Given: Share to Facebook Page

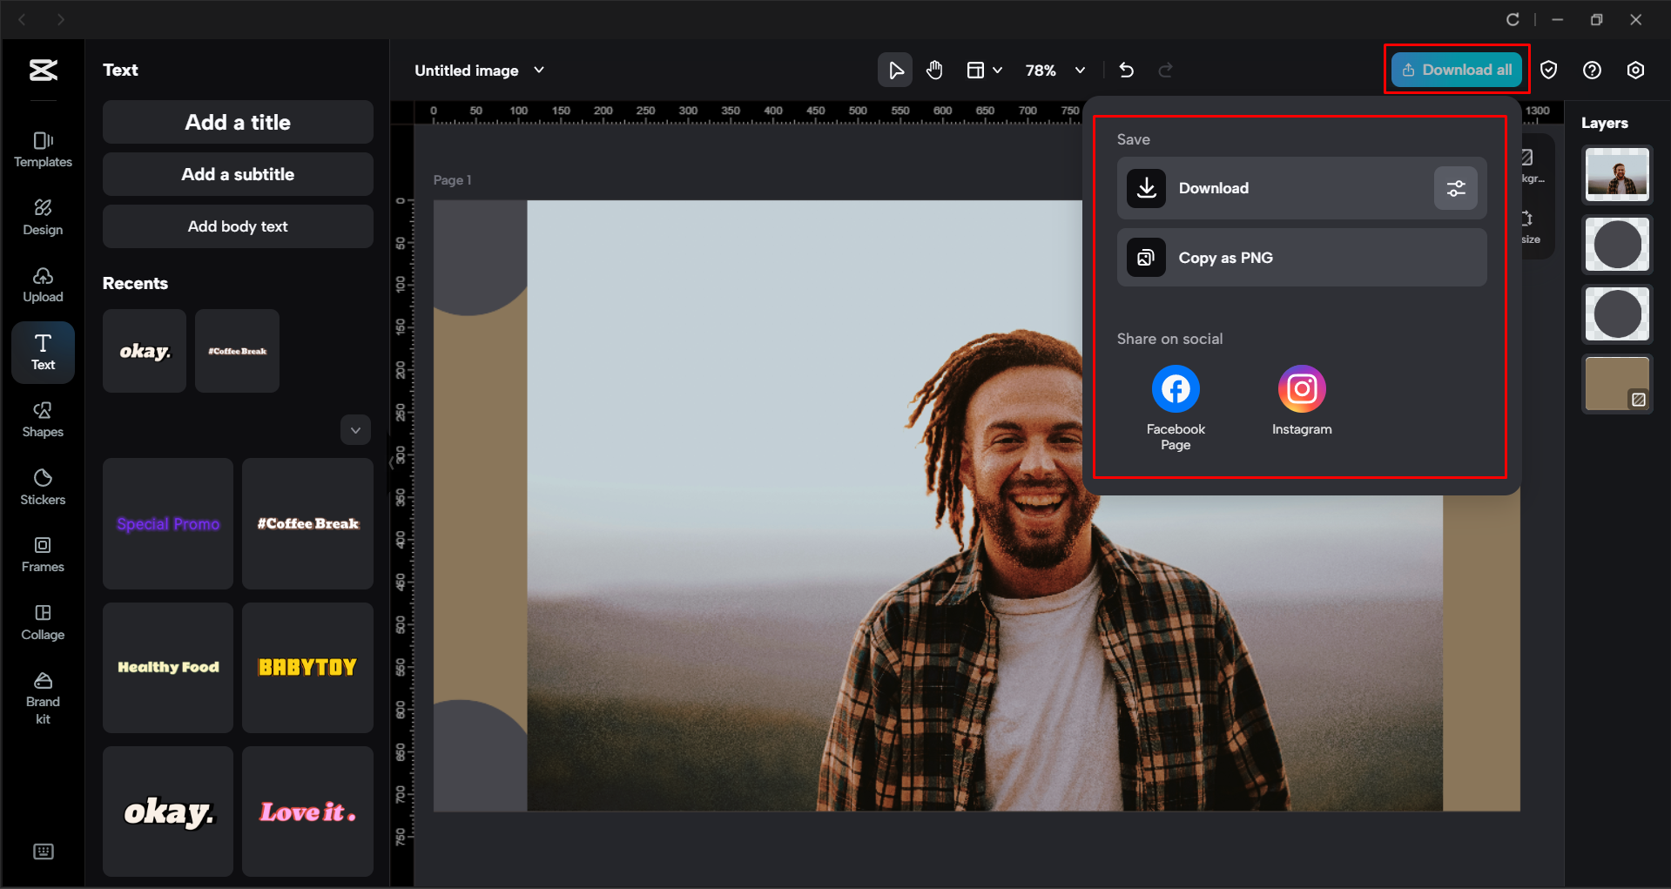Looking at the screenshot, I should click(x=1176, y=389).
